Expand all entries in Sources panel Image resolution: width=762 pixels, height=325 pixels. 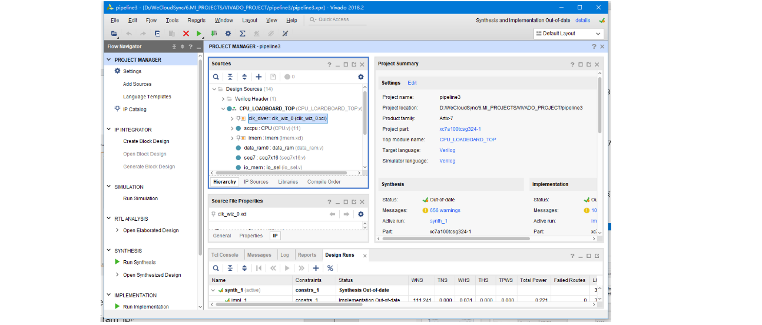click(x=244, y=77)
